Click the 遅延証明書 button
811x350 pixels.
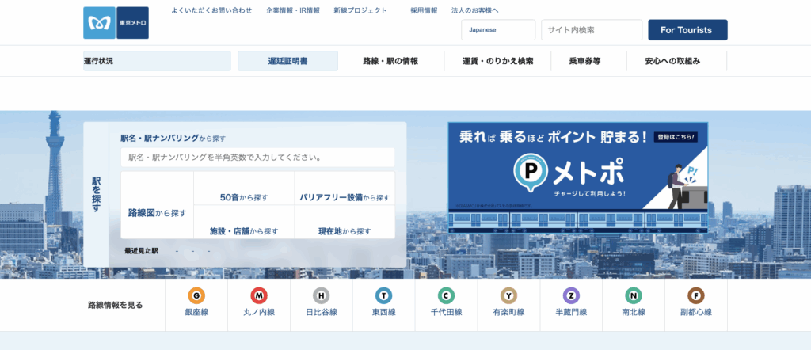287,61
